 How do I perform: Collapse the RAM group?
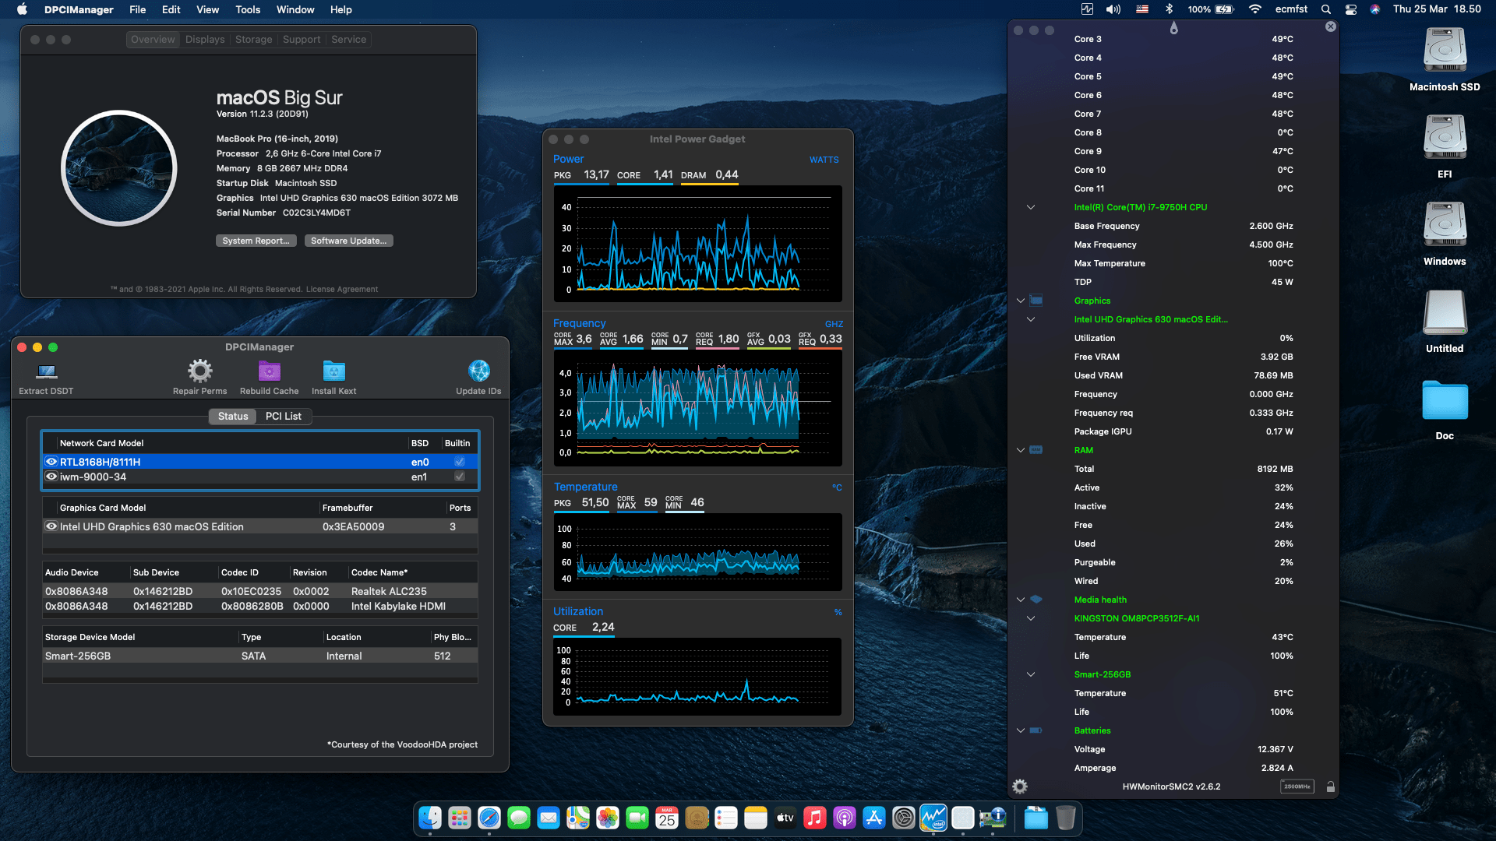coord(1021,450)
